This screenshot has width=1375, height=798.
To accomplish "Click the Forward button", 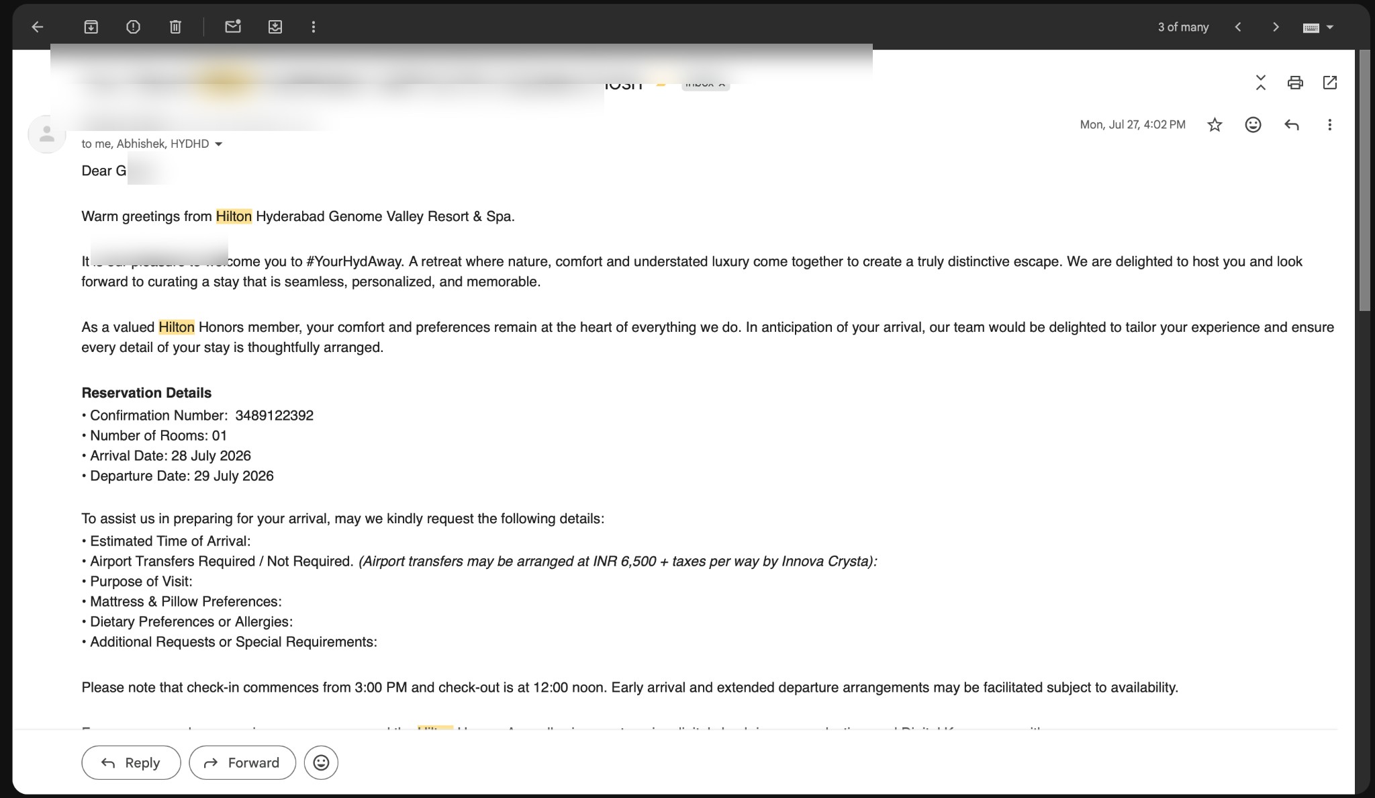I will 242,762.
